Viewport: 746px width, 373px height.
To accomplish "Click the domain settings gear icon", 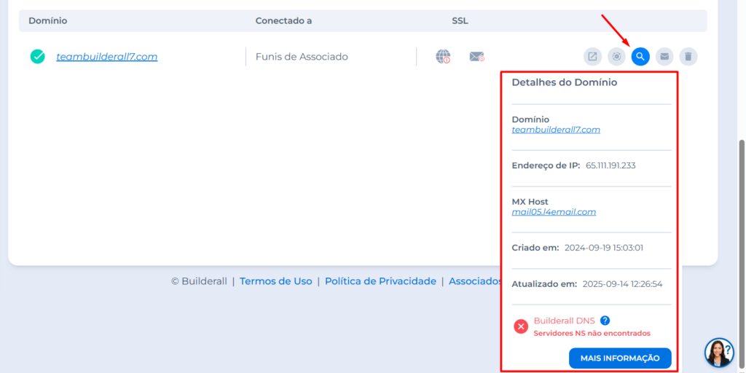I will [616, 56].
